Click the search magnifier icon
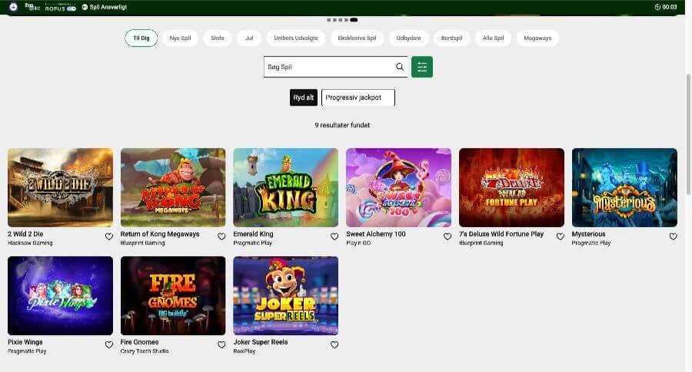 399,67
